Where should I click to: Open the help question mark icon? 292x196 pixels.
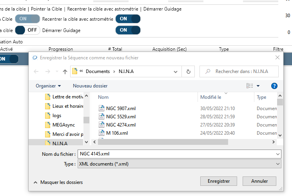[x=274, y=86]
